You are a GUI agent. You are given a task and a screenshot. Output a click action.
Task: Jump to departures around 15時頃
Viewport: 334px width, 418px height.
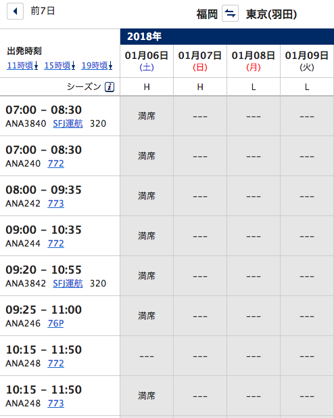coord(59,65)
